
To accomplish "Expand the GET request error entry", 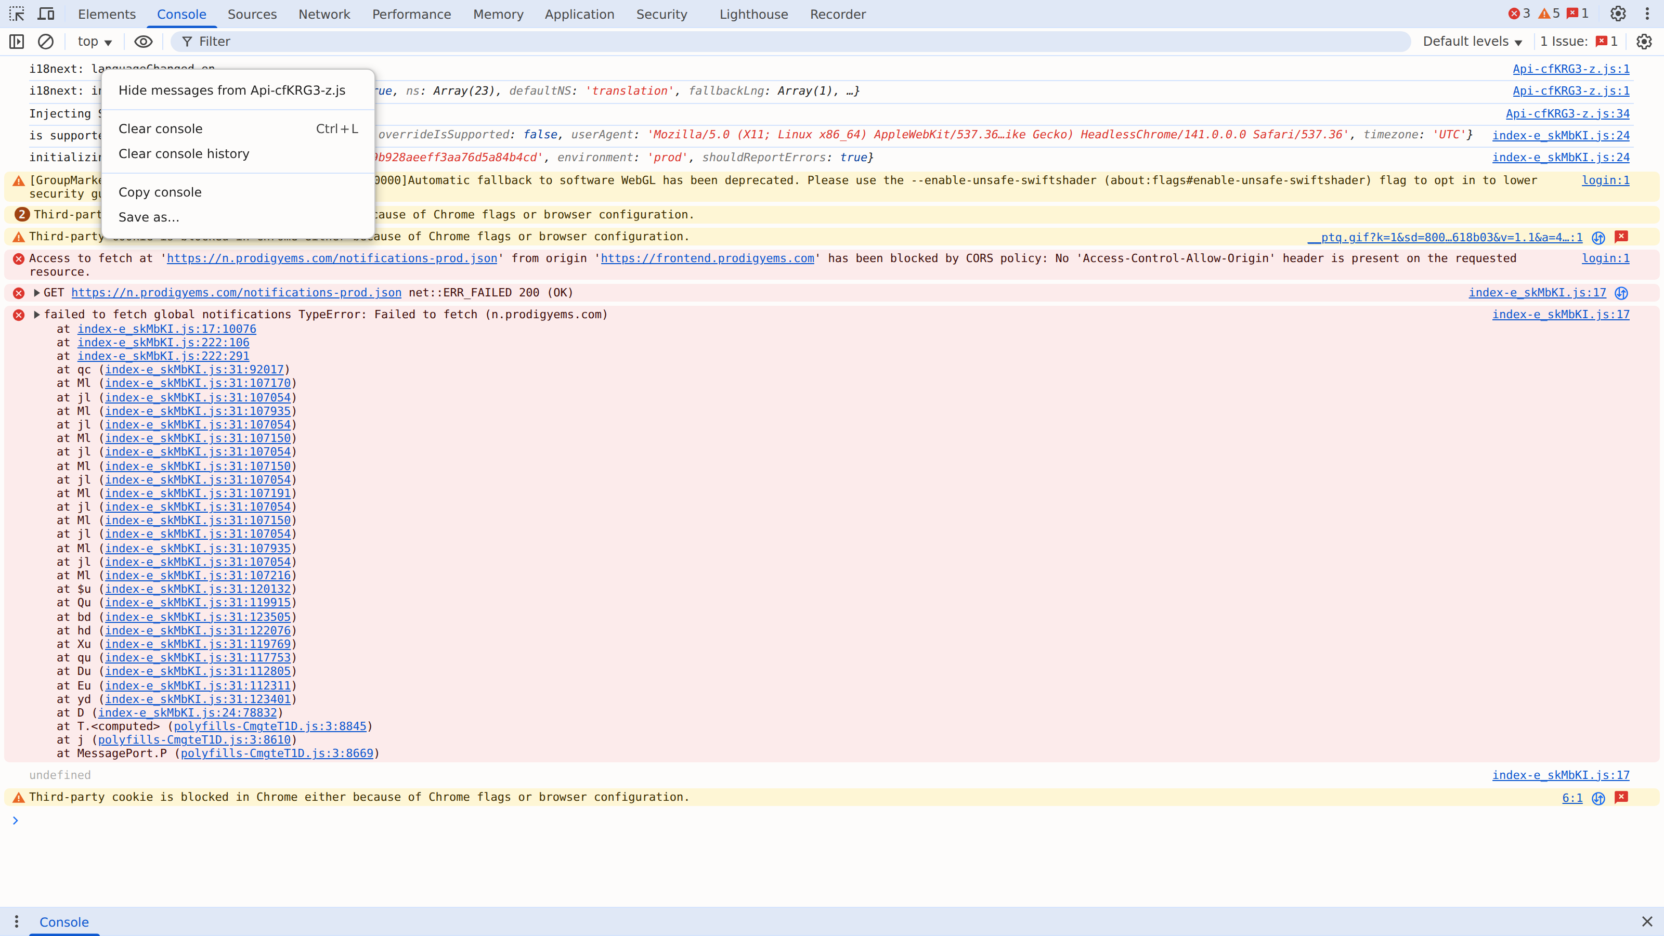I will click(37, 293).
